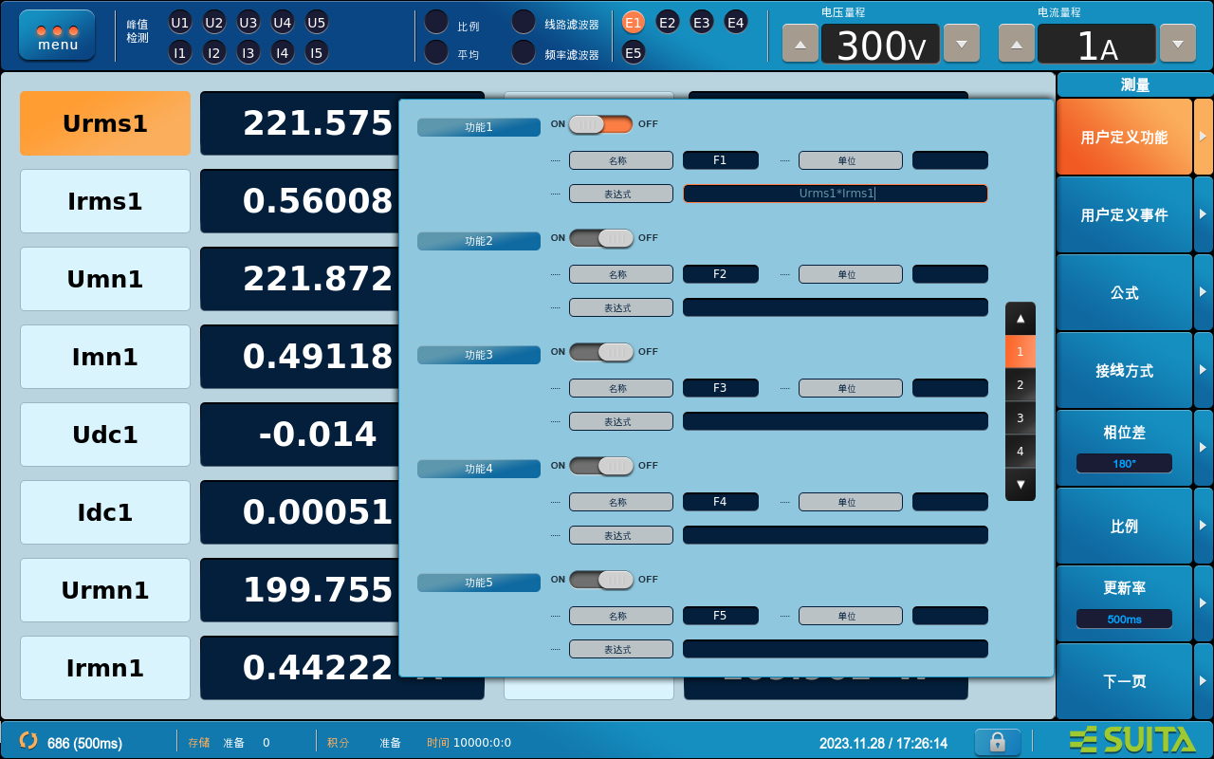Toggle the 线路滤波器 line filter
Viewport: 1214px width, 759px height.
[524, 22]
